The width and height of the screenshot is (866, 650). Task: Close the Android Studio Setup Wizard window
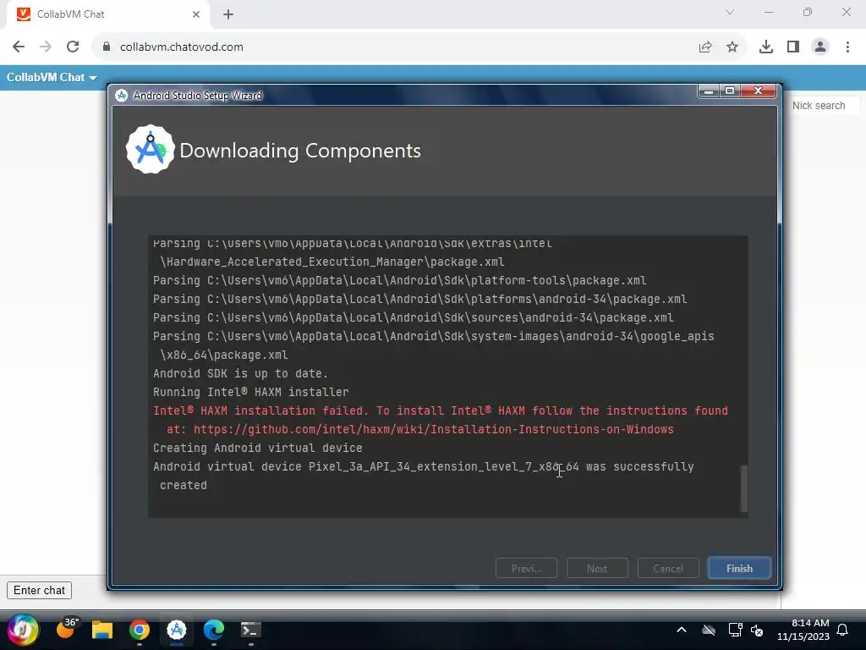(758, 91)
